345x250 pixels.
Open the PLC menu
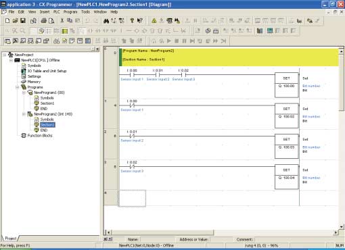(x=56, y=12)
